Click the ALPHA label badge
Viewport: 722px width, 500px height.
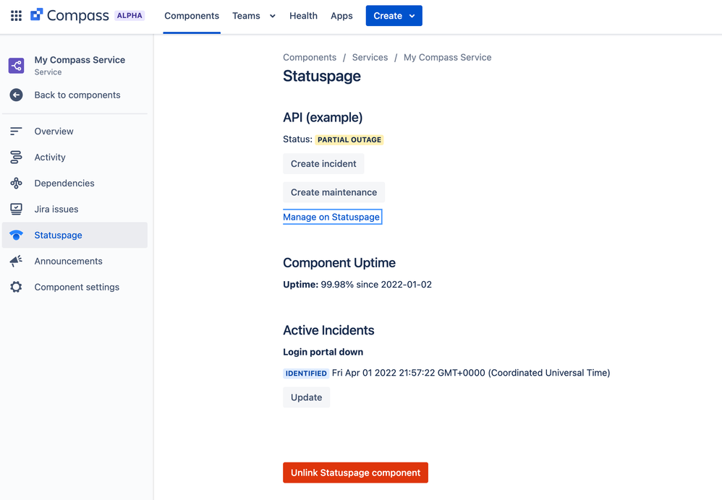coord(129,16)
